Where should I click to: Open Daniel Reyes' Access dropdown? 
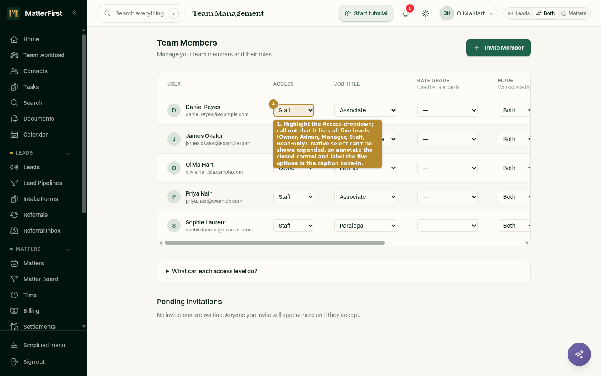coord(294,110)
